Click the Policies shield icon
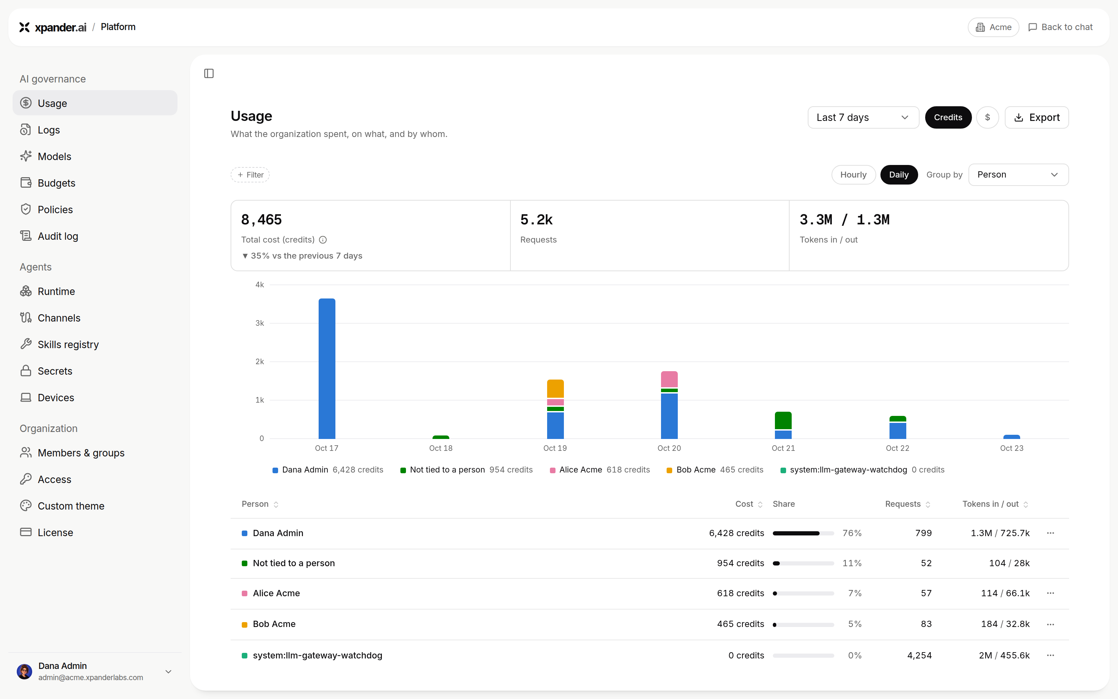 [x=26, y=209]
